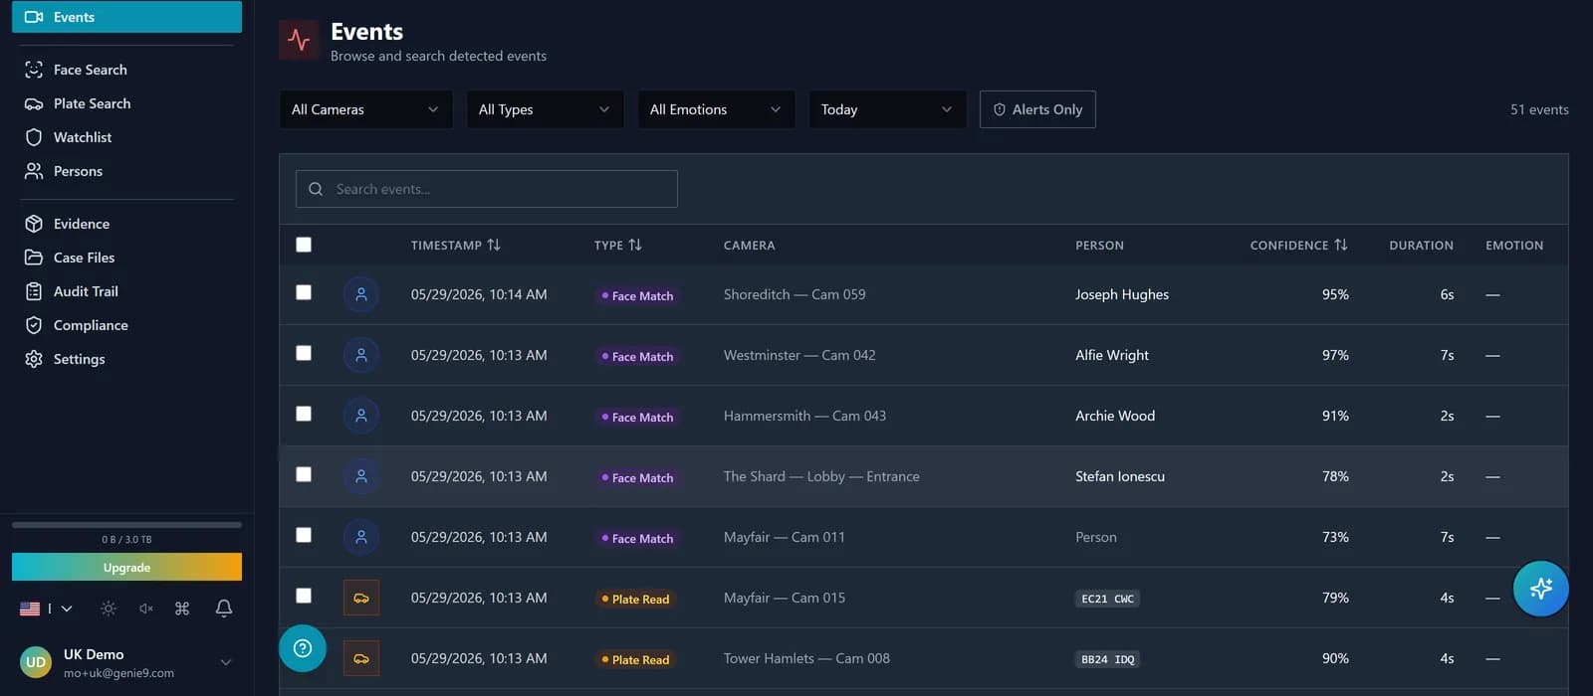
Task: Click 'The Shard — Lobby — Entrance' camera
Action: click(821, 476)
